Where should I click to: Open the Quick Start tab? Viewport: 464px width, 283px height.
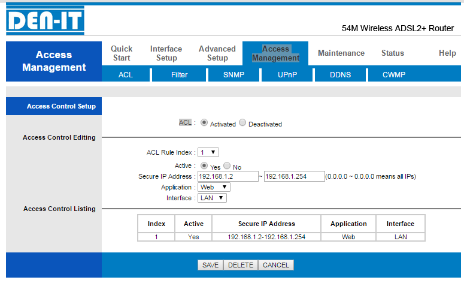point(122,53)
